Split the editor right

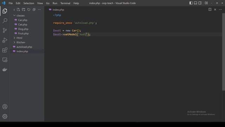pyautogui.click(x=210, y=10)
